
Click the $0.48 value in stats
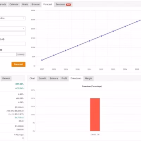(x=21, y=121)
